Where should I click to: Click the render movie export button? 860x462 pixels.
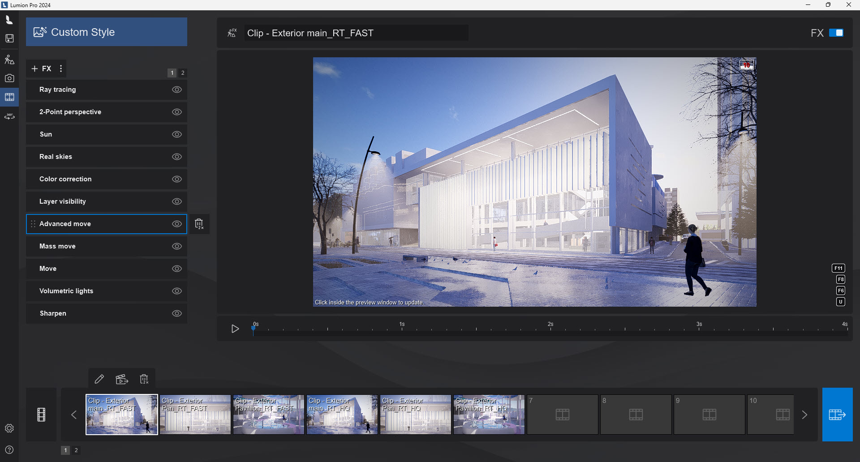(x=837, y=415)
